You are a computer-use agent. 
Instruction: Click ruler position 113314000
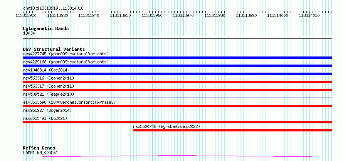point(278,15)
